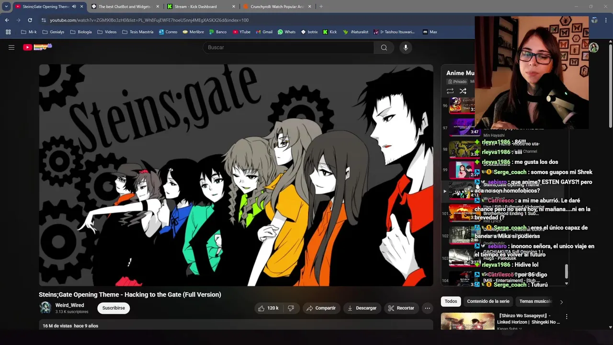The height and width of the screenshot is (345, 613).
Task: Open the Biología bookmarks folder
Action: [x=81, y=32]
